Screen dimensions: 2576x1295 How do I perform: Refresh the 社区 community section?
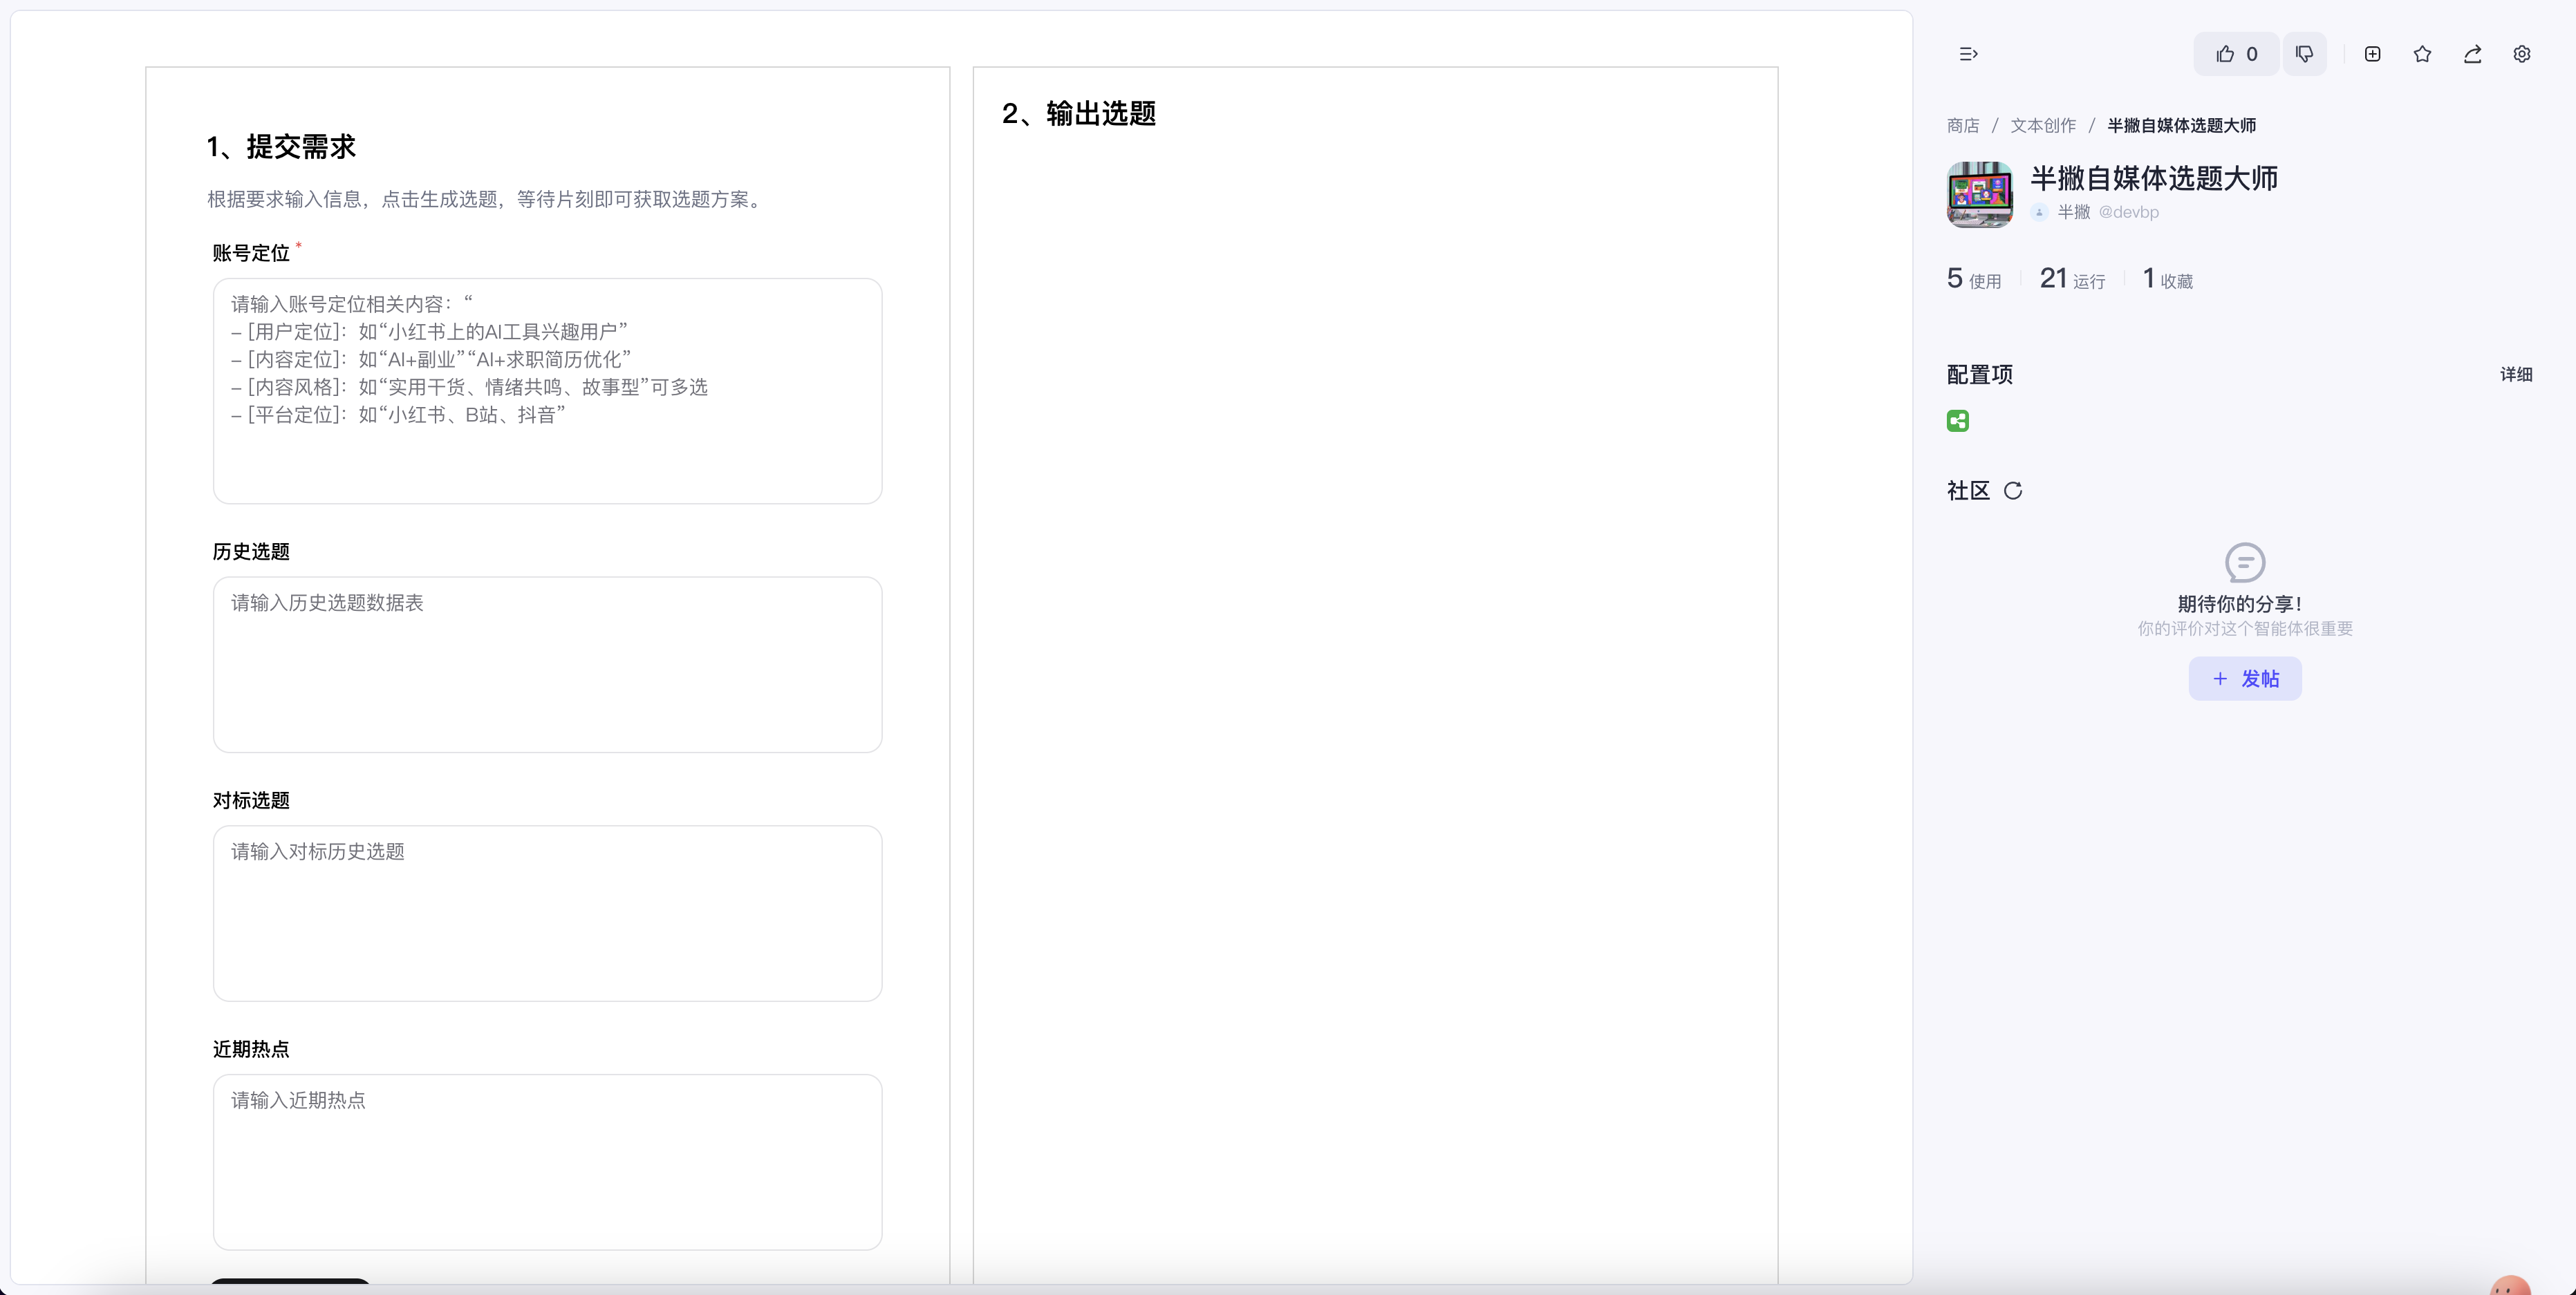coord(2013,491)
